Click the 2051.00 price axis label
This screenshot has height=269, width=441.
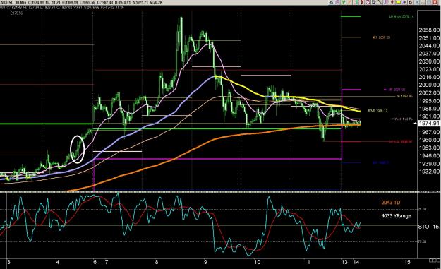[429, 38]
